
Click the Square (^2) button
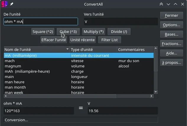tap(43, 31)
